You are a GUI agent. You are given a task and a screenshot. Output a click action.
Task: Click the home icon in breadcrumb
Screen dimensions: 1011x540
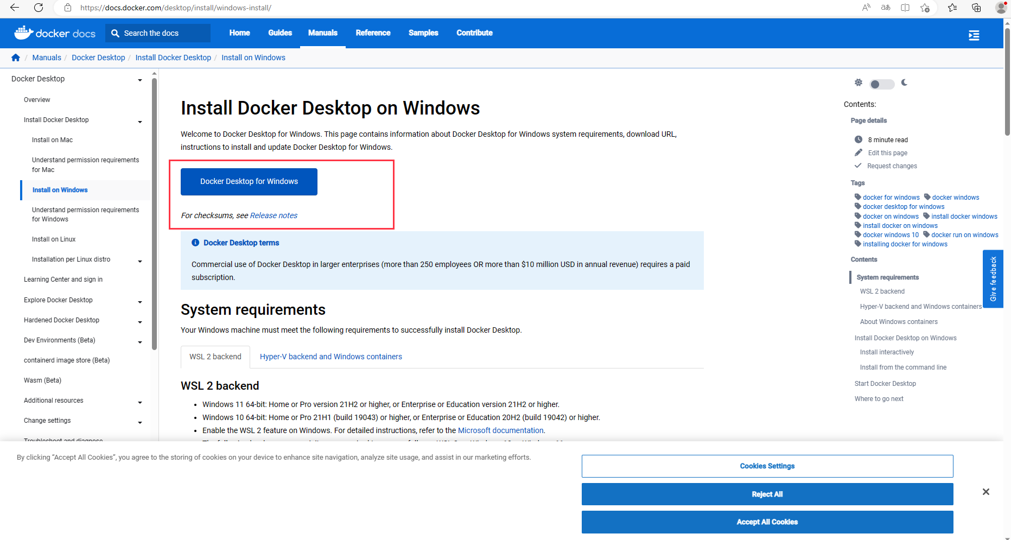point(16,58)
